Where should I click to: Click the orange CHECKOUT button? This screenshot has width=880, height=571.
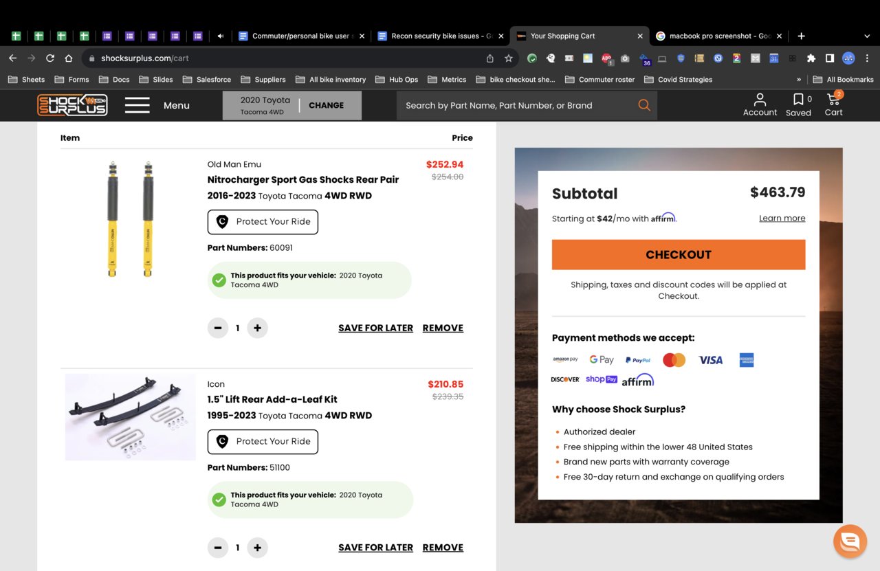678,254
